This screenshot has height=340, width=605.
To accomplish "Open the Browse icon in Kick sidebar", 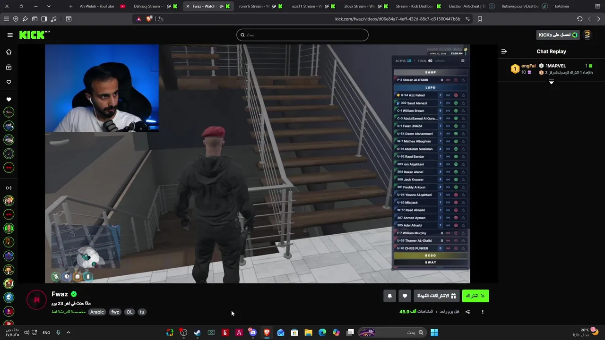I will coord(9,67).
